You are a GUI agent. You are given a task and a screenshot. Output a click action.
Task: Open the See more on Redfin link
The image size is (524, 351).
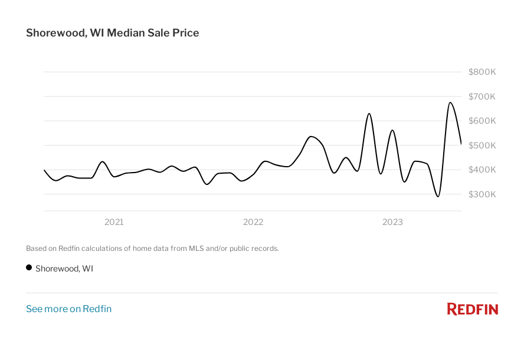coord(68,309)
